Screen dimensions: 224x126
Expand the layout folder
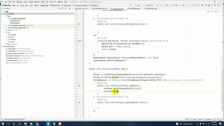[7, 37]
